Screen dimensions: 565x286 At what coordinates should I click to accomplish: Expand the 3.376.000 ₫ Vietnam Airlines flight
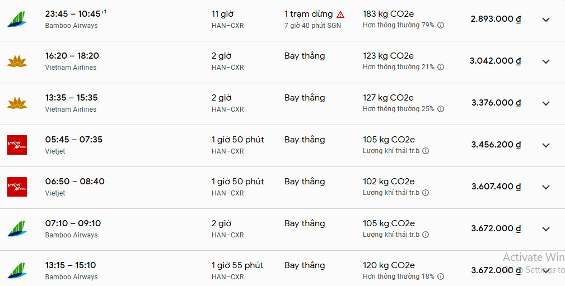click(546, 103)
